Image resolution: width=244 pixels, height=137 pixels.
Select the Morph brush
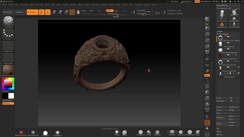point(117,133)
